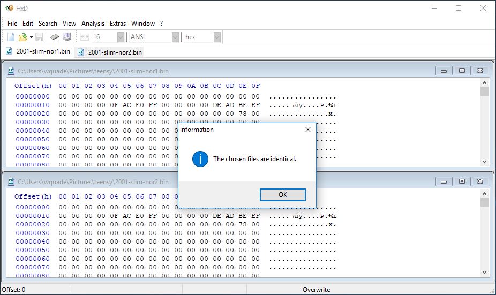Maximize the 2001-slim-nor1.bin child window
This screenshot has height=295, width=496.
point(462,71)
